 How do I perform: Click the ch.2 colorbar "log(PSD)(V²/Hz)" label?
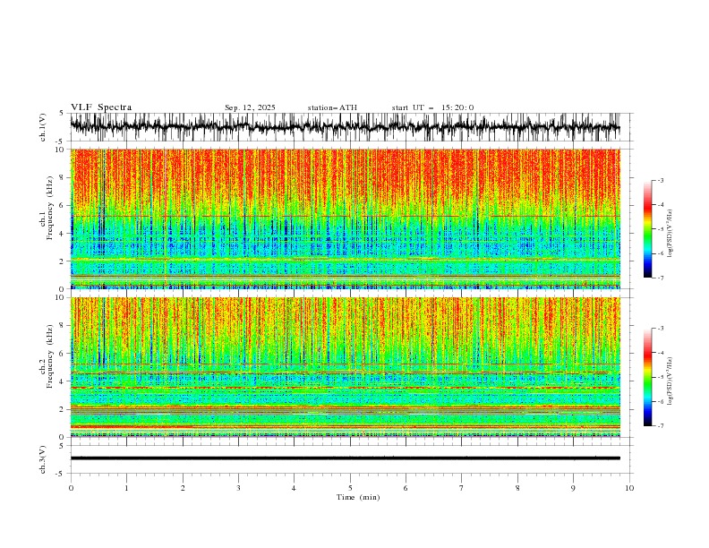click(x=670, y=381)
